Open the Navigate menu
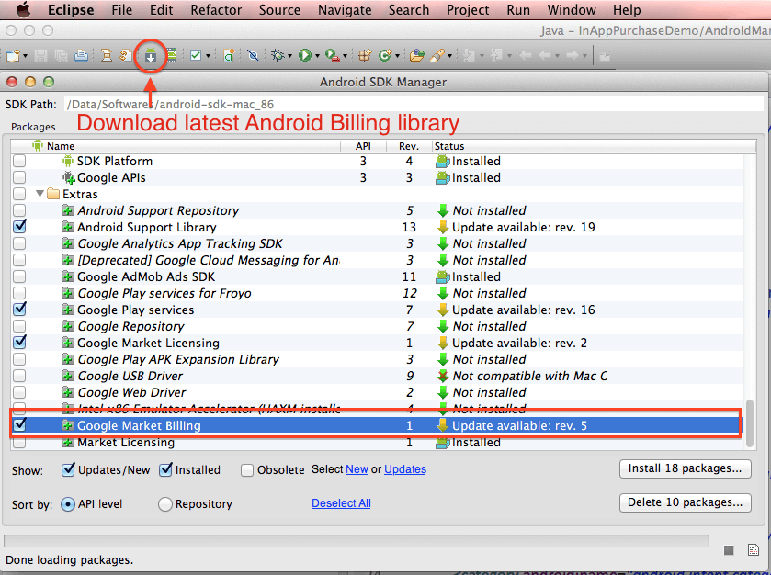The height and width of the screenshot is (575, 771). point(345,10)
